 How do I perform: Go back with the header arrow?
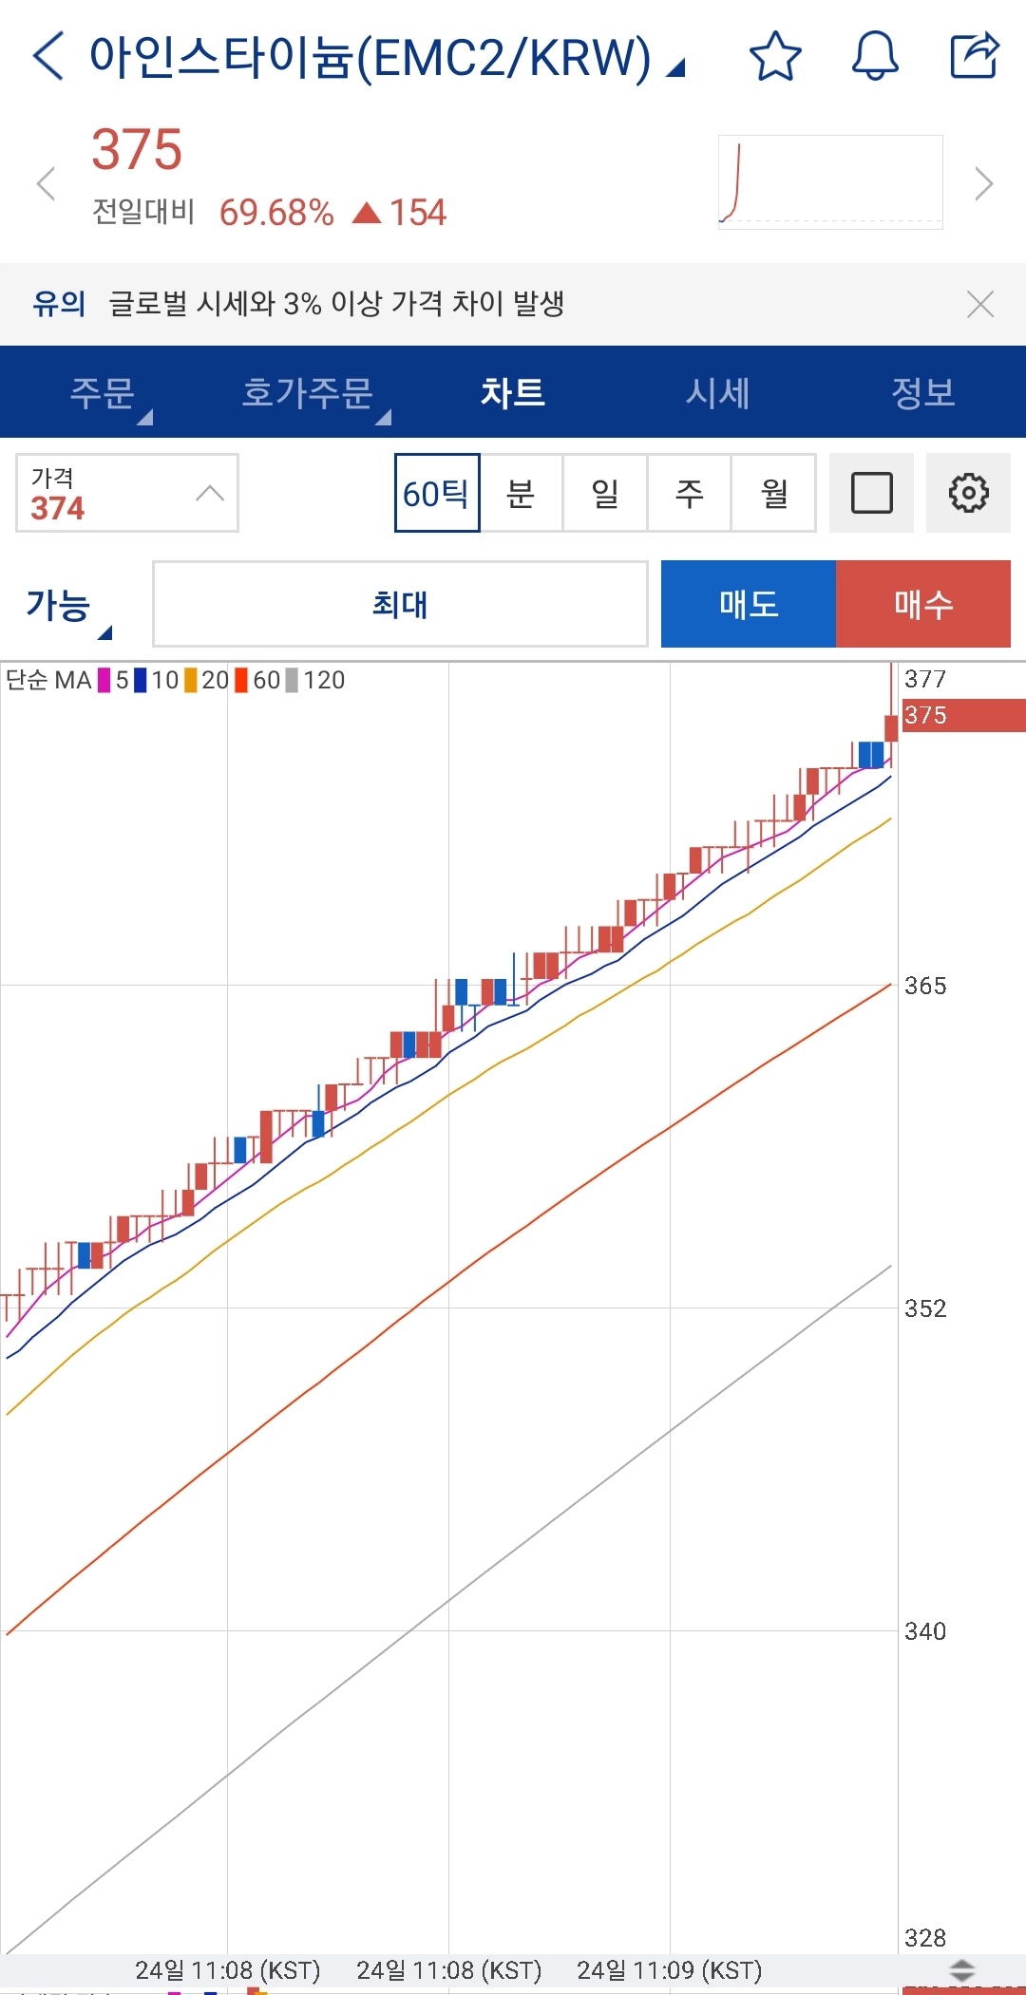[x=48, y=56]
